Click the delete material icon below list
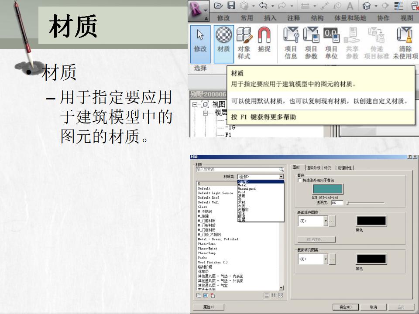The height and width of the screenshot is (314, 419). point(213,295)
